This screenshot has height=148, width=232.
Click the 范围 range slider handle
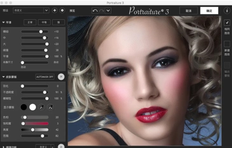(x=42, y=136)
